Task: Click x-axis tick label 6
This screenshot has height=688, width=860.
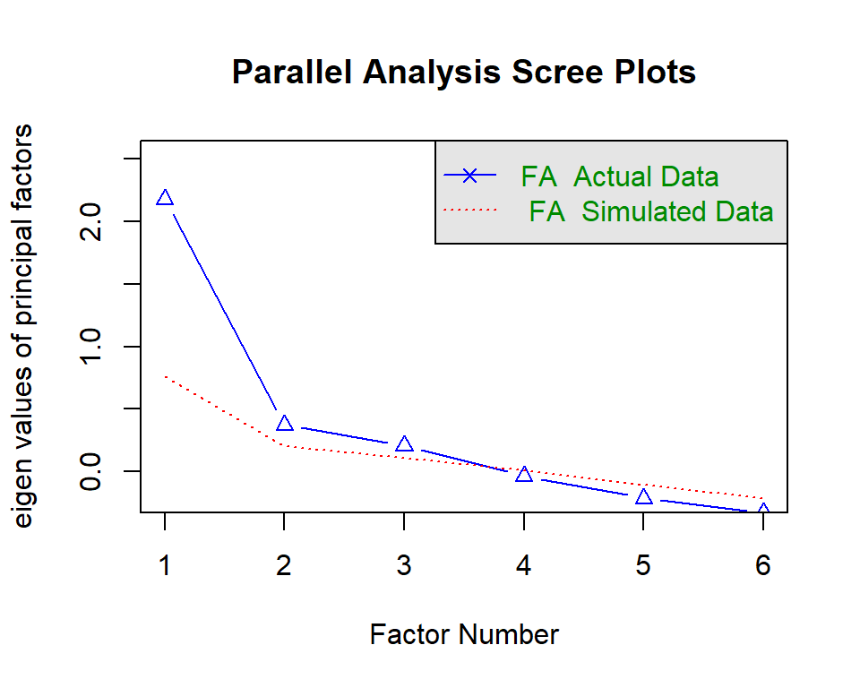Action: (x=763, y=566)
